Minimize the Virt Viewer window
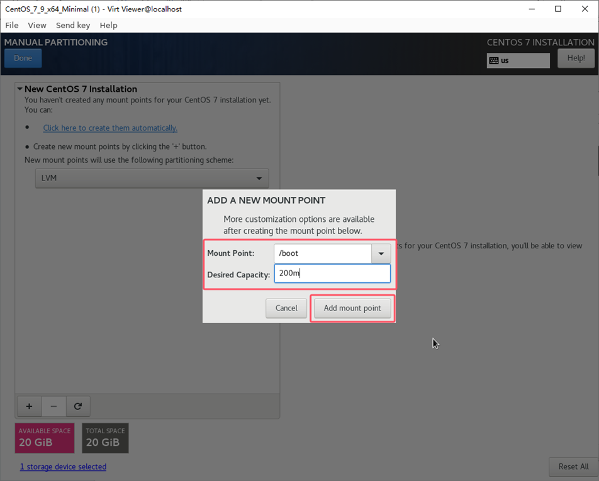 (532, 9)
